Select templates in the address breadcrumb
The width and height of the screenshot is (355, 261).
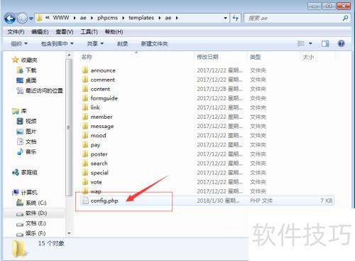click(141, 18)
